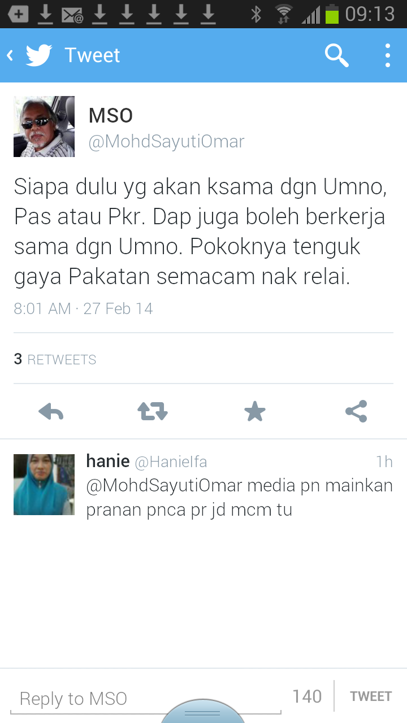Open the three-dot overflow menu

(x=388, y=55)
